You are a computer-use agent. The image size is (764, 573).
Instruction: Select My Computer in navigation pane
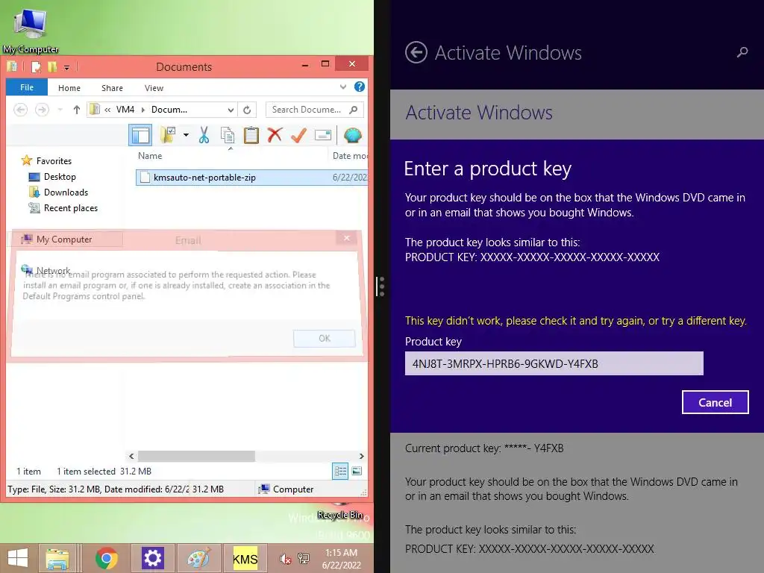[x=64, y=239]
